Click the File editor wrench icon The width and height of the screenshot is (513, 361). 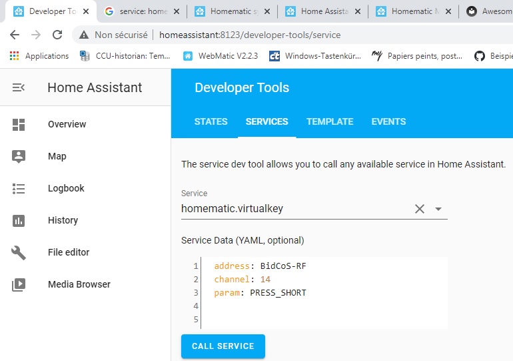[19, 253]
